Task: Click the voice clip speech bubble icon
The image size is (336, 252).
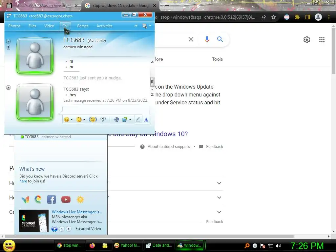Action: (103, 119)
